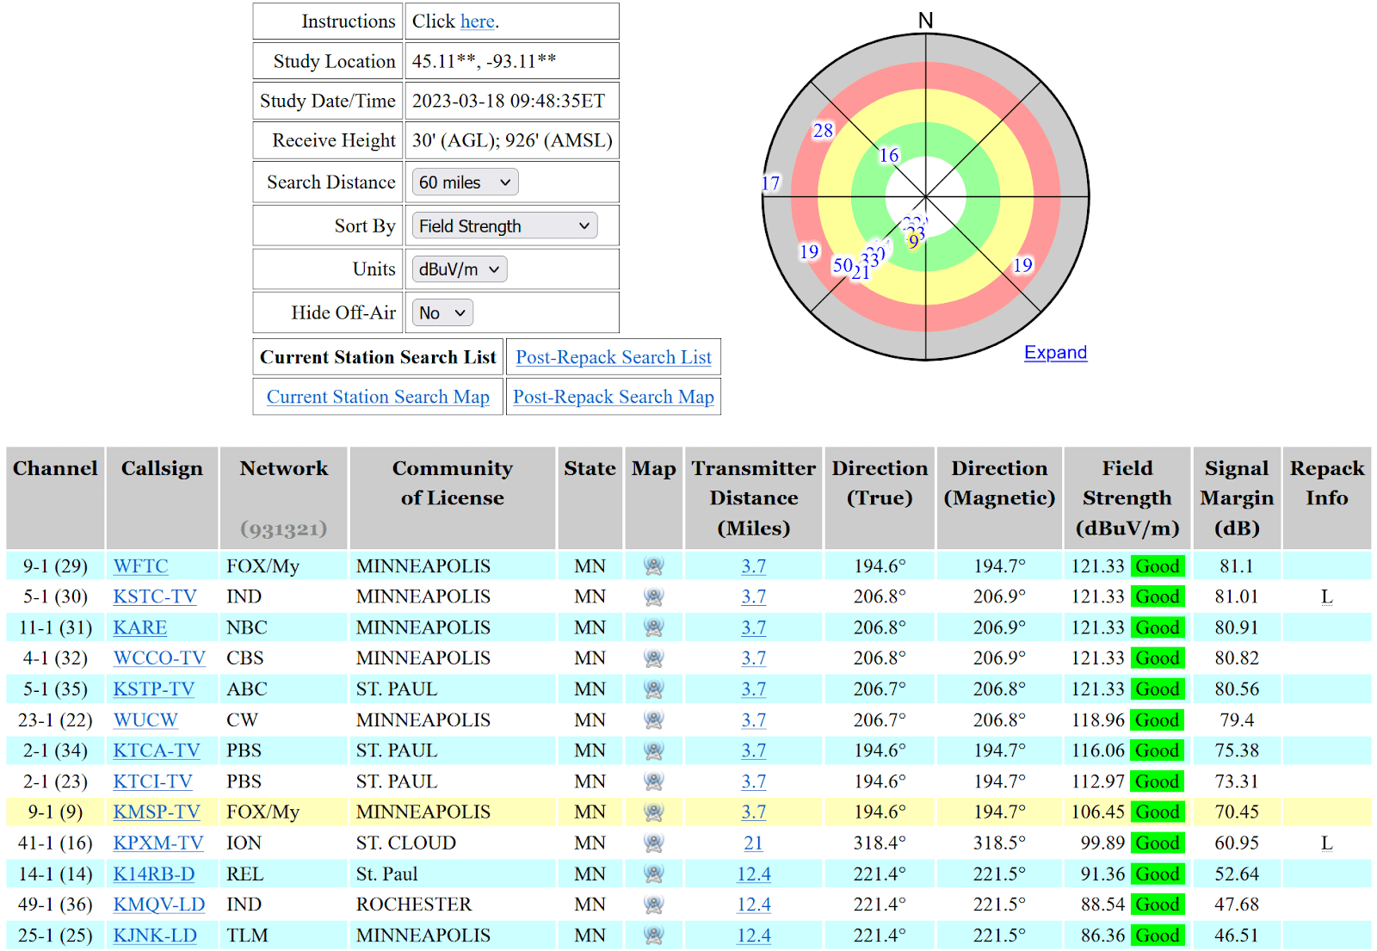Open map icon for KTCI-TV row
The image size is (1377, 951).
point(654,781)
